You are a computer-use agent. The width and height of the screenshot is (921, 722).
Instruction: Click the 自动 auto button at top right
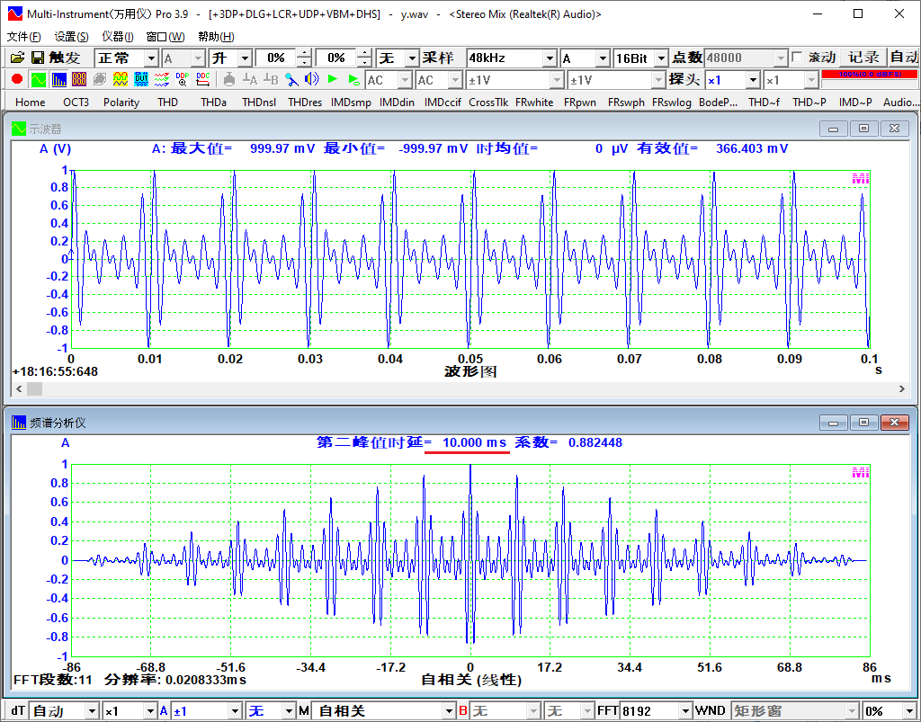pyautogui.click(x=903, y=58)
